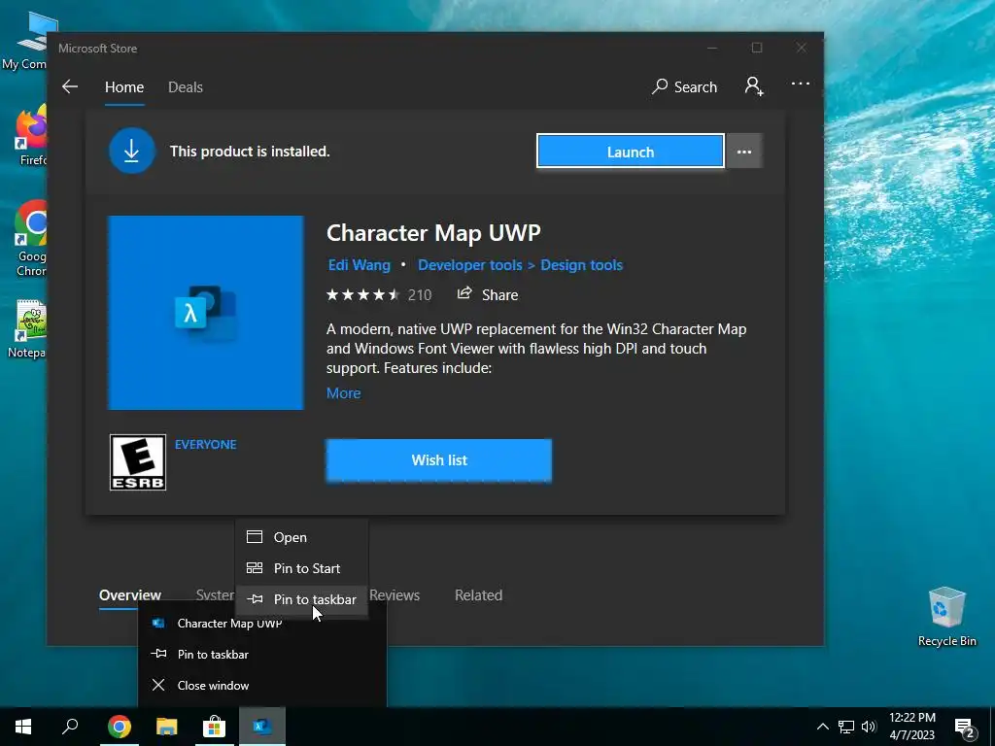This screenshot has height=746, width=995.
Task: Click the account sign-in person icon
Action: (754, 86)
